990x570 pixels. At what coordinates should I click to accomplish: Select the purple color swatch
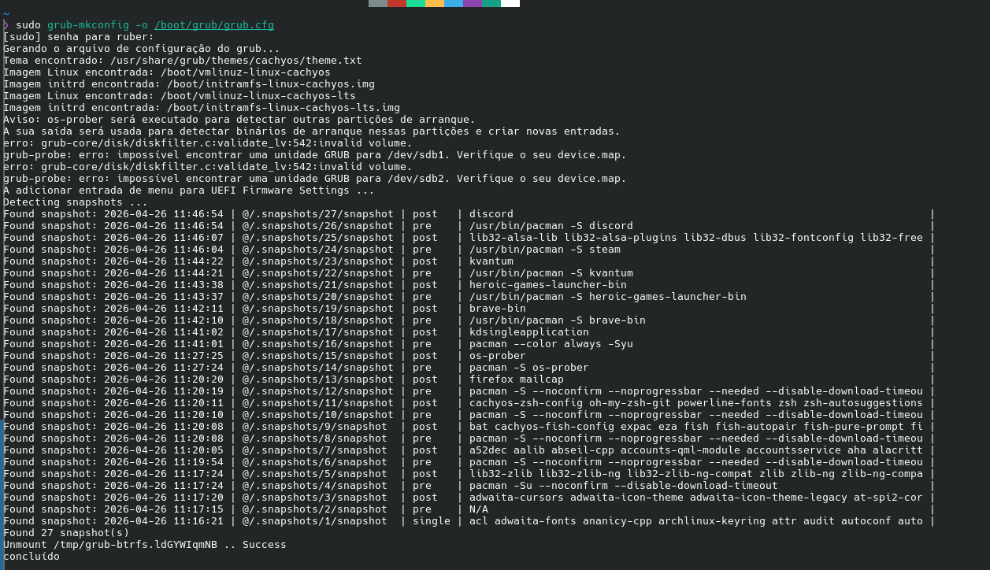coord(473,3)
